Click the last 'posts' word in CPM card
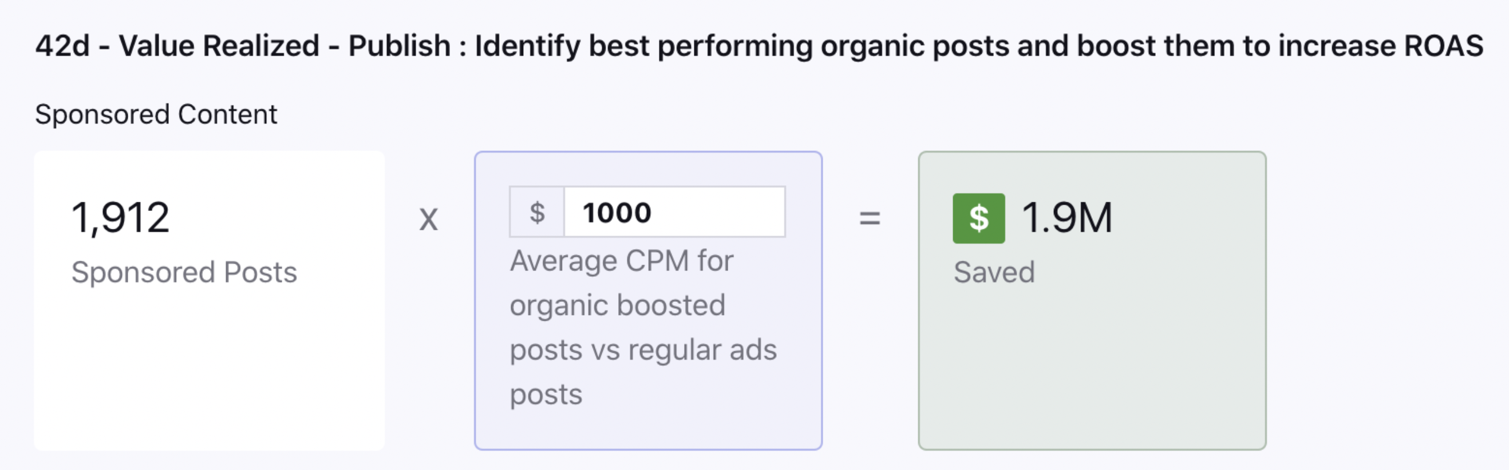 point(546,395)
